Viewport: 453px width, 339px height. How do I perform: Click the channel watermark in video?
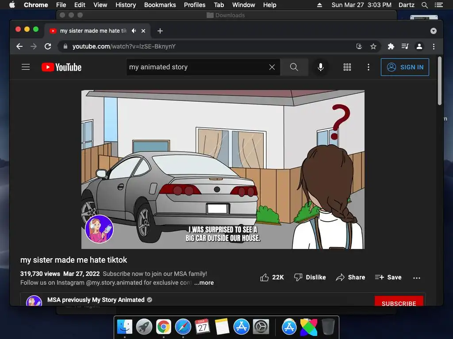click(x=99, y=229)
